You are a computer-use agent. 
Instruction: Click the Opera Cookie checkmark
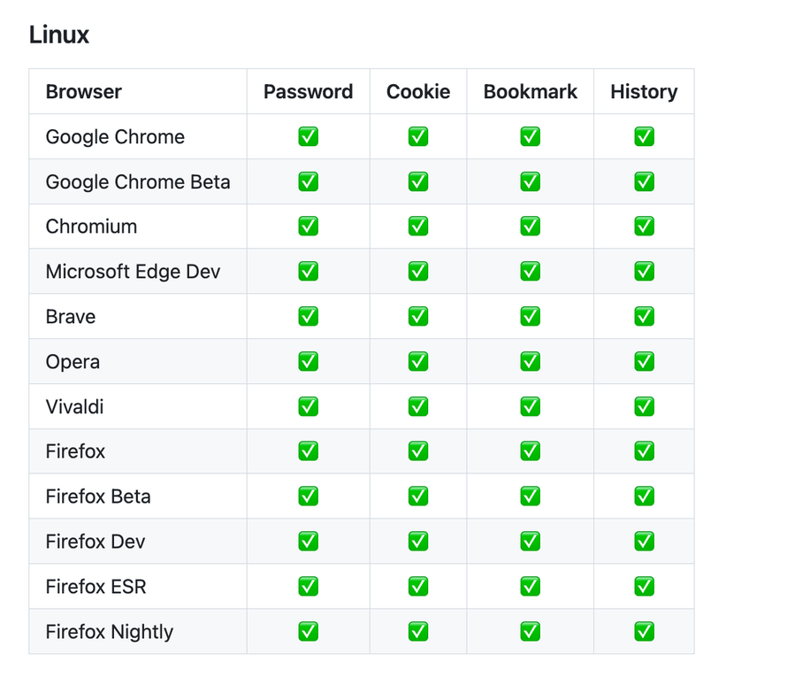418,362
